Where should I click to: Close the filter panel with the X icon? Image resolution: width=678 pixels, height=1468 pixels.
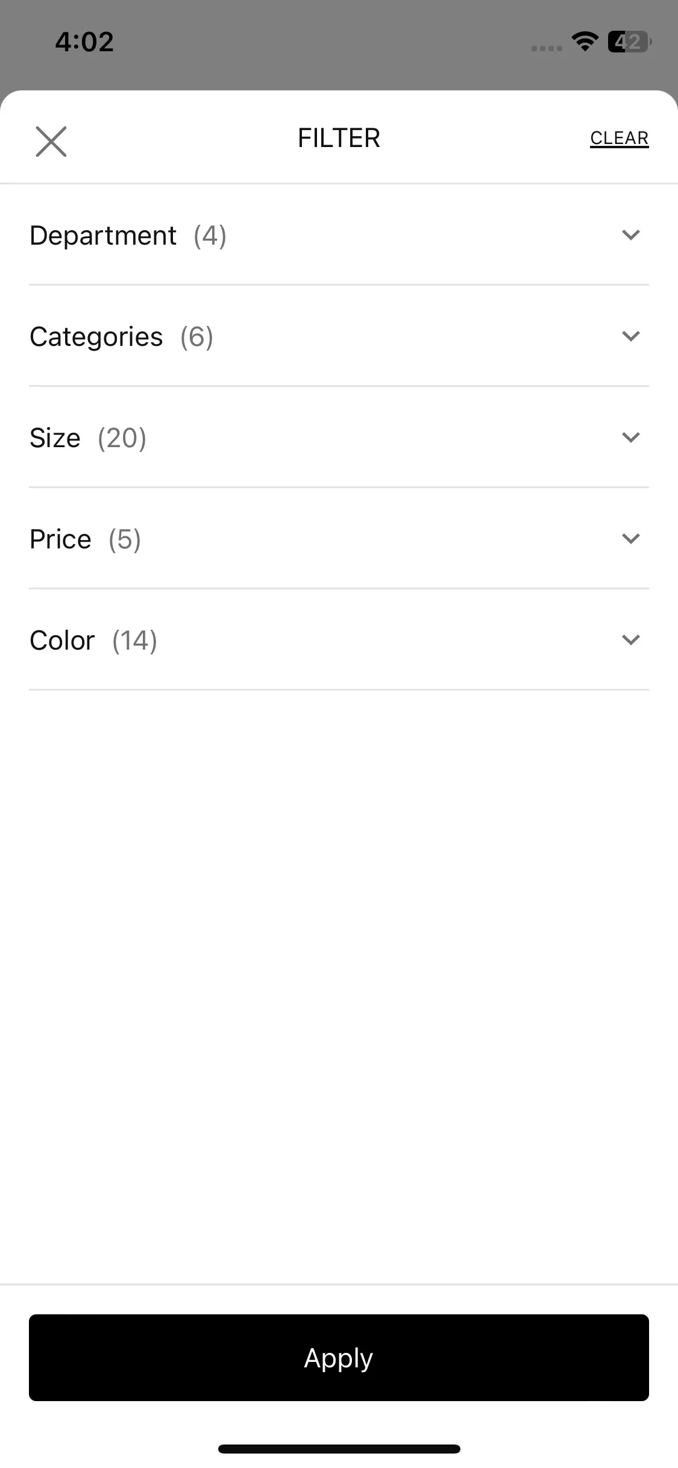click(51, 142)
